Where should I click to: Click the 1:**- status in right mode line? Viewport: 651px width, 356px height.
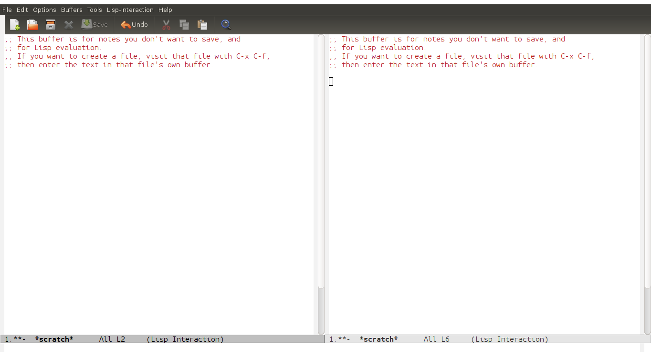(340, 339)
